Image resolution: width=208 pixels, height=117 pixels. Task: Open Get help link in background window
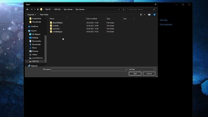pos(163,20)
